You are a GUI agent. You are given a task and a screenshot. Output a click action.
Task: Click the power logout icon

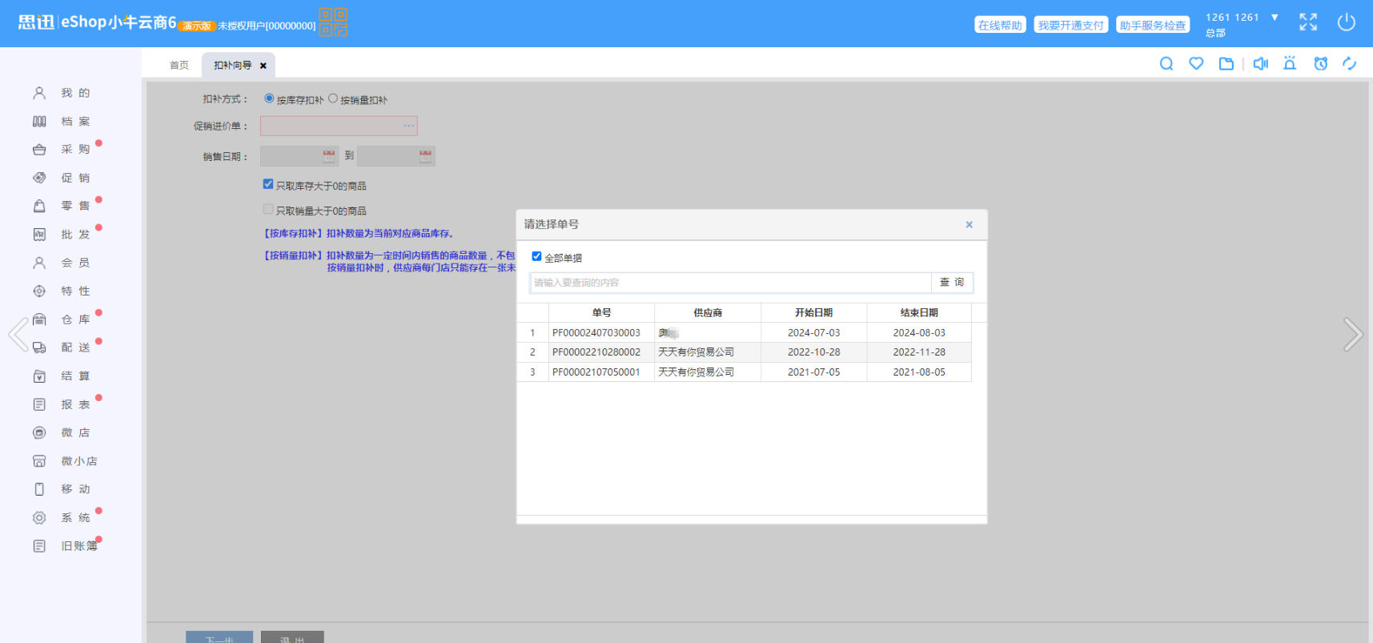[1347, 22]
